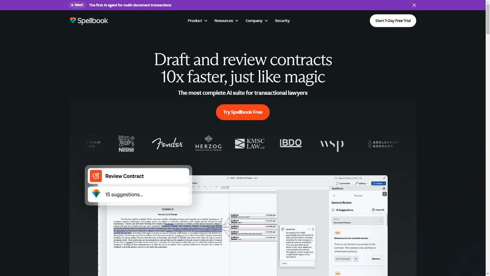Click the WSP logo
Image resolution: width=490 pixels, height=276 pixels.
pyautogui.click(x=332, y=145)
